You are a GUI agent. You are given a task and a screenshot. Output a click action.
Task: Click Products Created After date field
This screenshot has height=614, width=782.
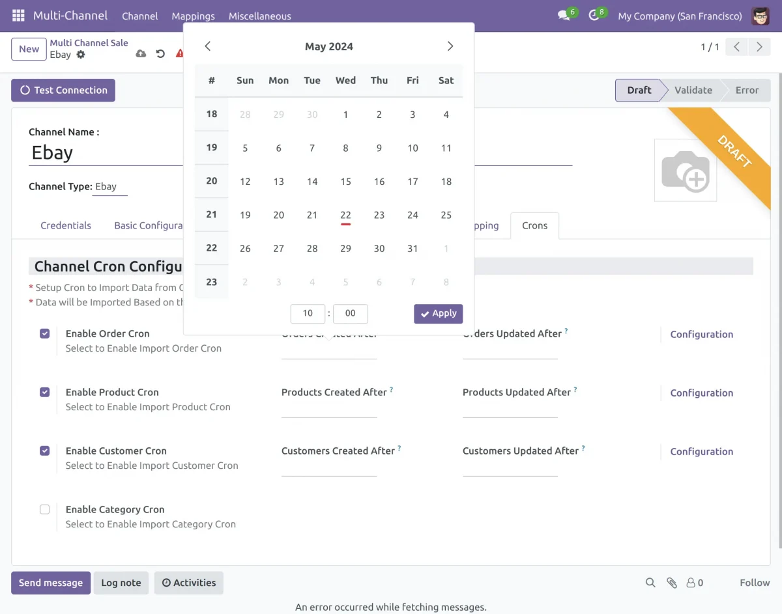329,410
